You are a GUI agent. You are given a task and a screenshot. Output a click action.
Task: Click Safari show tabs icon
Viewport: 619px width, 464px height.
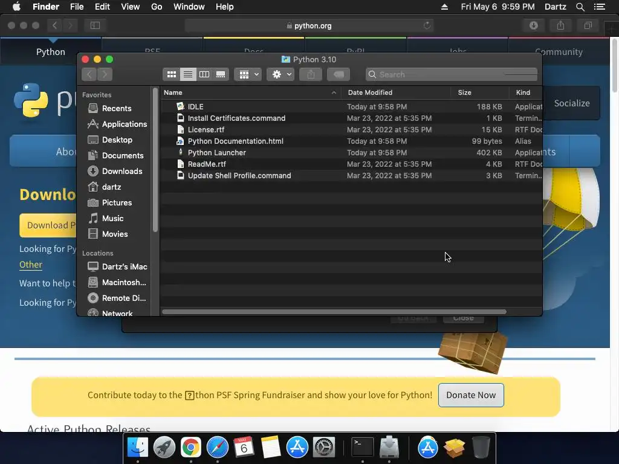588,25
